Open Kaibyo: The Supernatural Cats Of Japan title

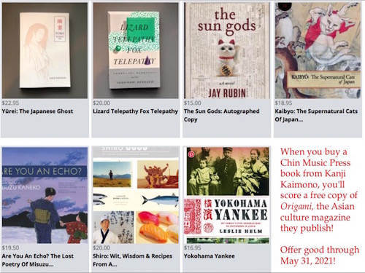coord(316,115)
